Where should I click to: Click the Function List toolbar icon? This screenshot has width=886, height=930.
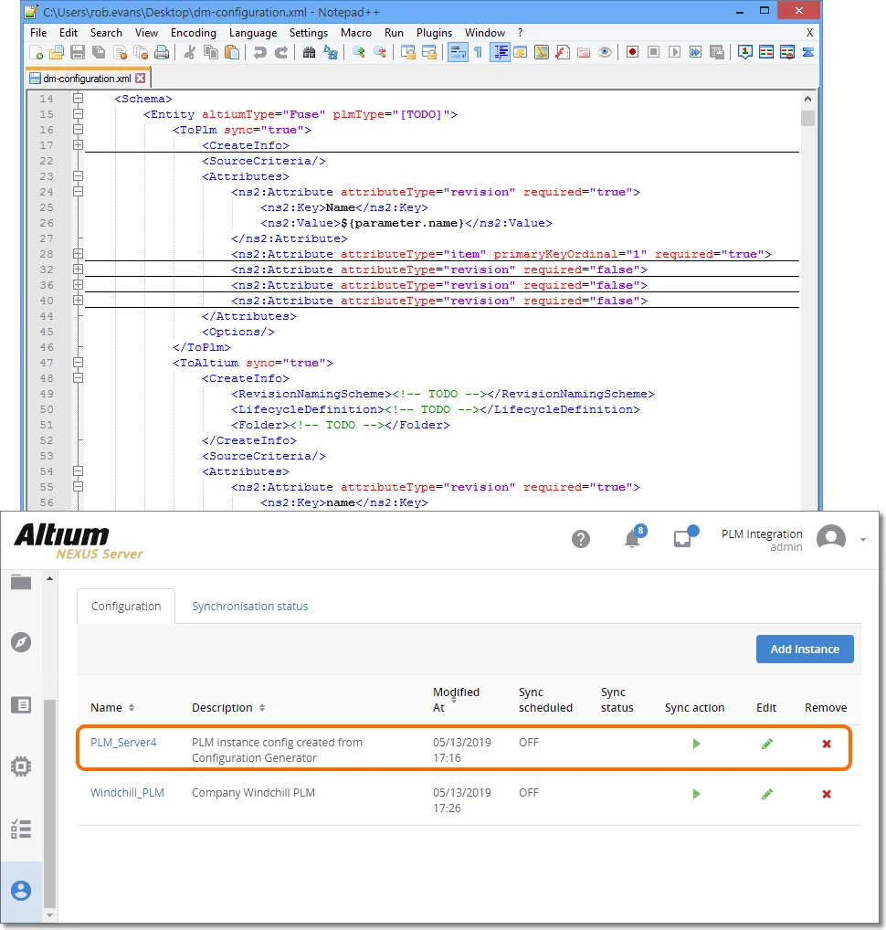(x=563, y=53)
